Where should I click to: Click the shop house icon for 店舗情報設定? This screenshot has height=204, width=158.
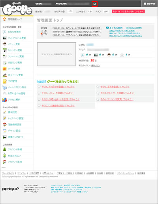click(5, 124)
